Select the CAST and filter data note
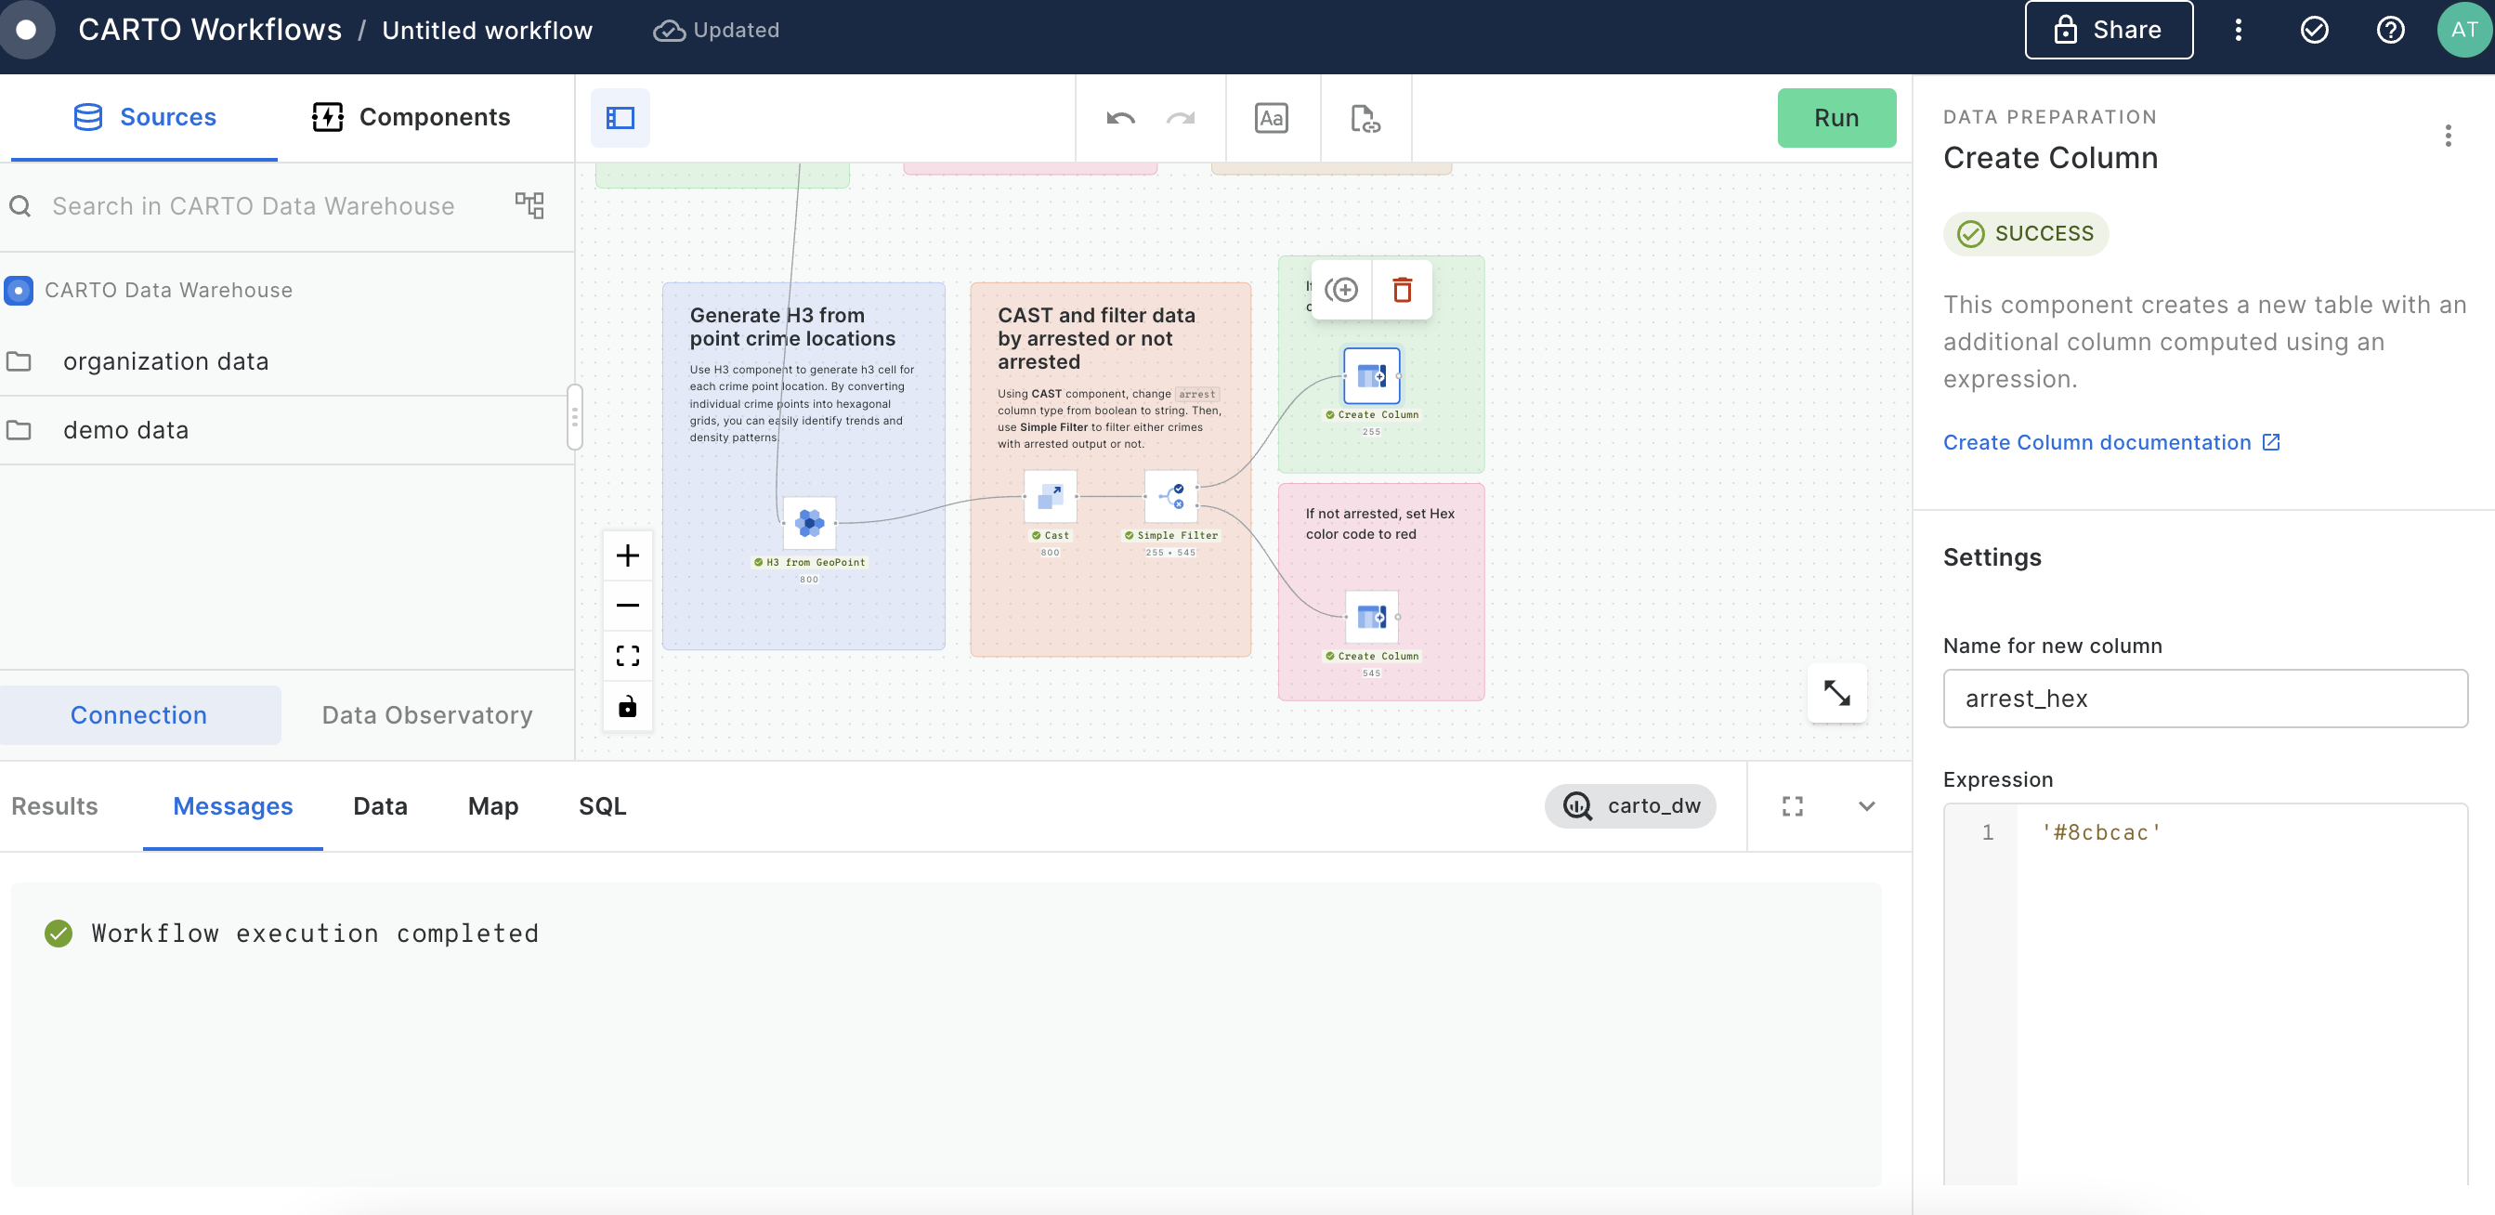Viewport: 2495px width, 1215px height. (x=1110, y=470)
